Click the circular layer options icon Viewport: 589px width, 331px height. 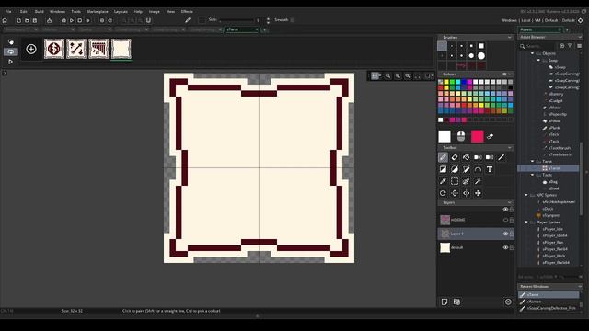[508, 302]
